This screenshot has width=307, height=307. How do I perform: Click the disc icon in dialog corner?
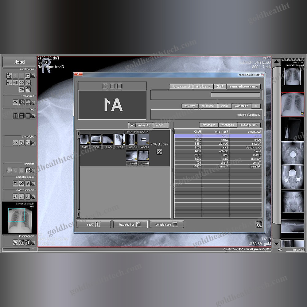(259, 224)
